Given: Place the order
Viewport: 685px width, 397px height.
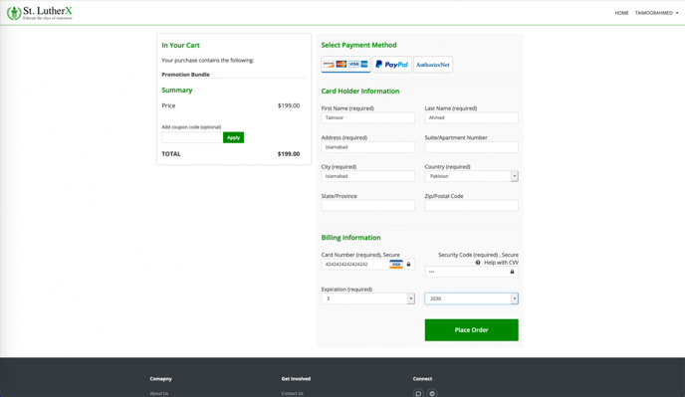Looking at the screenshot, I should coord(471,329).
